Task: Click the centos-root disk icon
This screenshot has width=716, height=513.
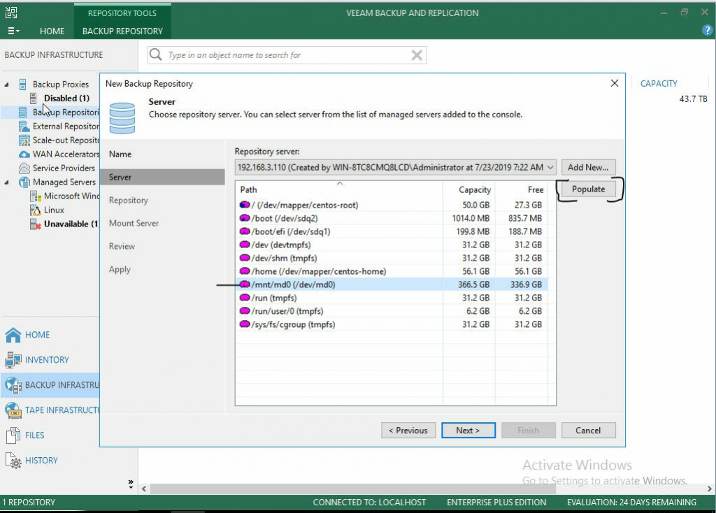Action: (245, 205)
